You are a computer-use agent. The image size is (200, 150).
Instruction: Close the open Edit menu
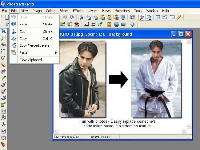(x=14, y=11)
